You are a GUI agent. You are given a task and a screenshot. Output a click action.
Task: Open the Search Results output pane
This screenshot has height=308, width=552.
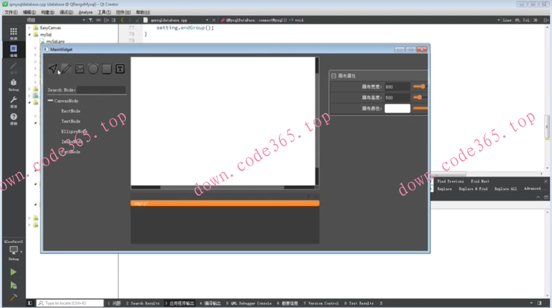[143, 303]
